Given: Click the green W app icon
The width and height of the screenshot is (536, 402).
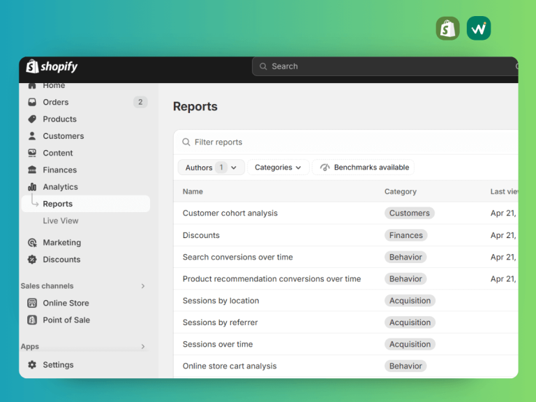Looking at the screenshot, I should (x=479, y=29).
